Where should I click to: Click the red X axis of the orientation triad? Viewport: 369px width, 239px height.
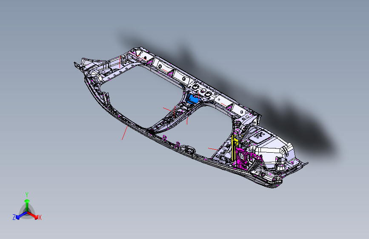tap(34, 216)
